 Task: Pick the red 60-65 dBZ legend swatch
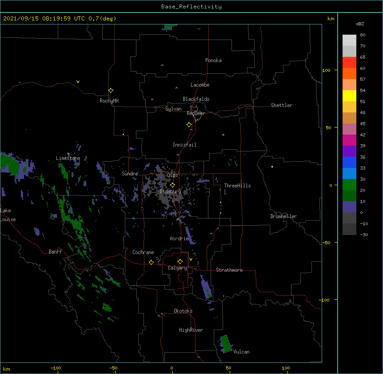pos(349,62)
